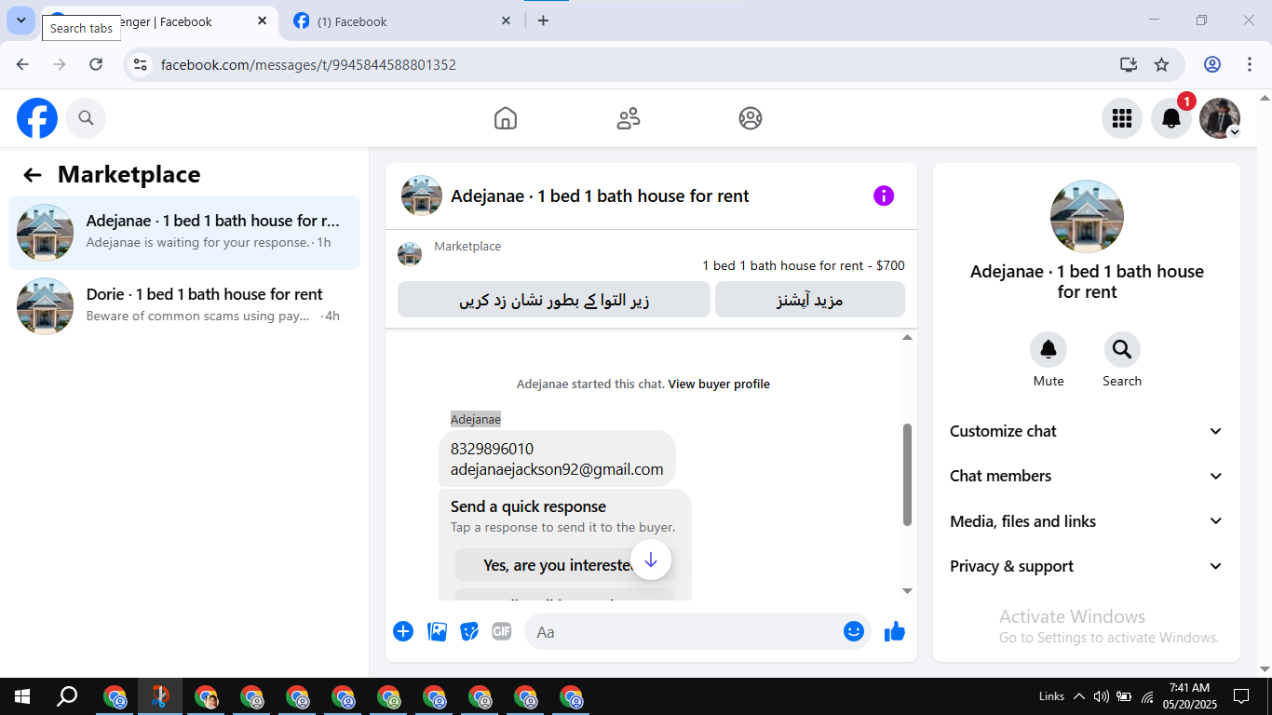The width and height of the screenshot is (1272, 715).
Task: Focus the Aa message input field
Action: (x=697, y=631)
